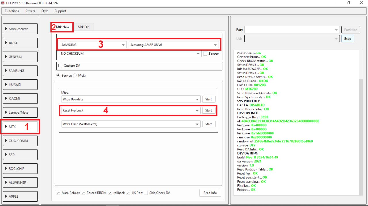Open the NO CHECKSUM dropdown

130,54
